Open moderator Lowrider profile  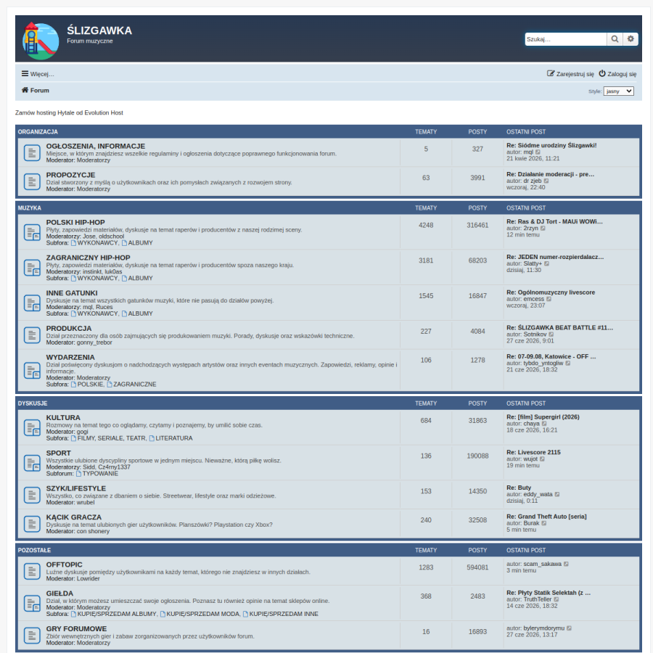89,578
